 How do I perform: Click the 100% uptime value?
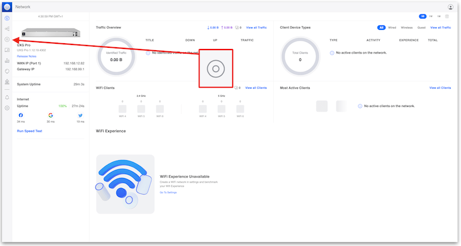62,106
